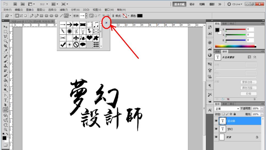Pick the music note custom shape
266x150 pixels.
(96, 25)
